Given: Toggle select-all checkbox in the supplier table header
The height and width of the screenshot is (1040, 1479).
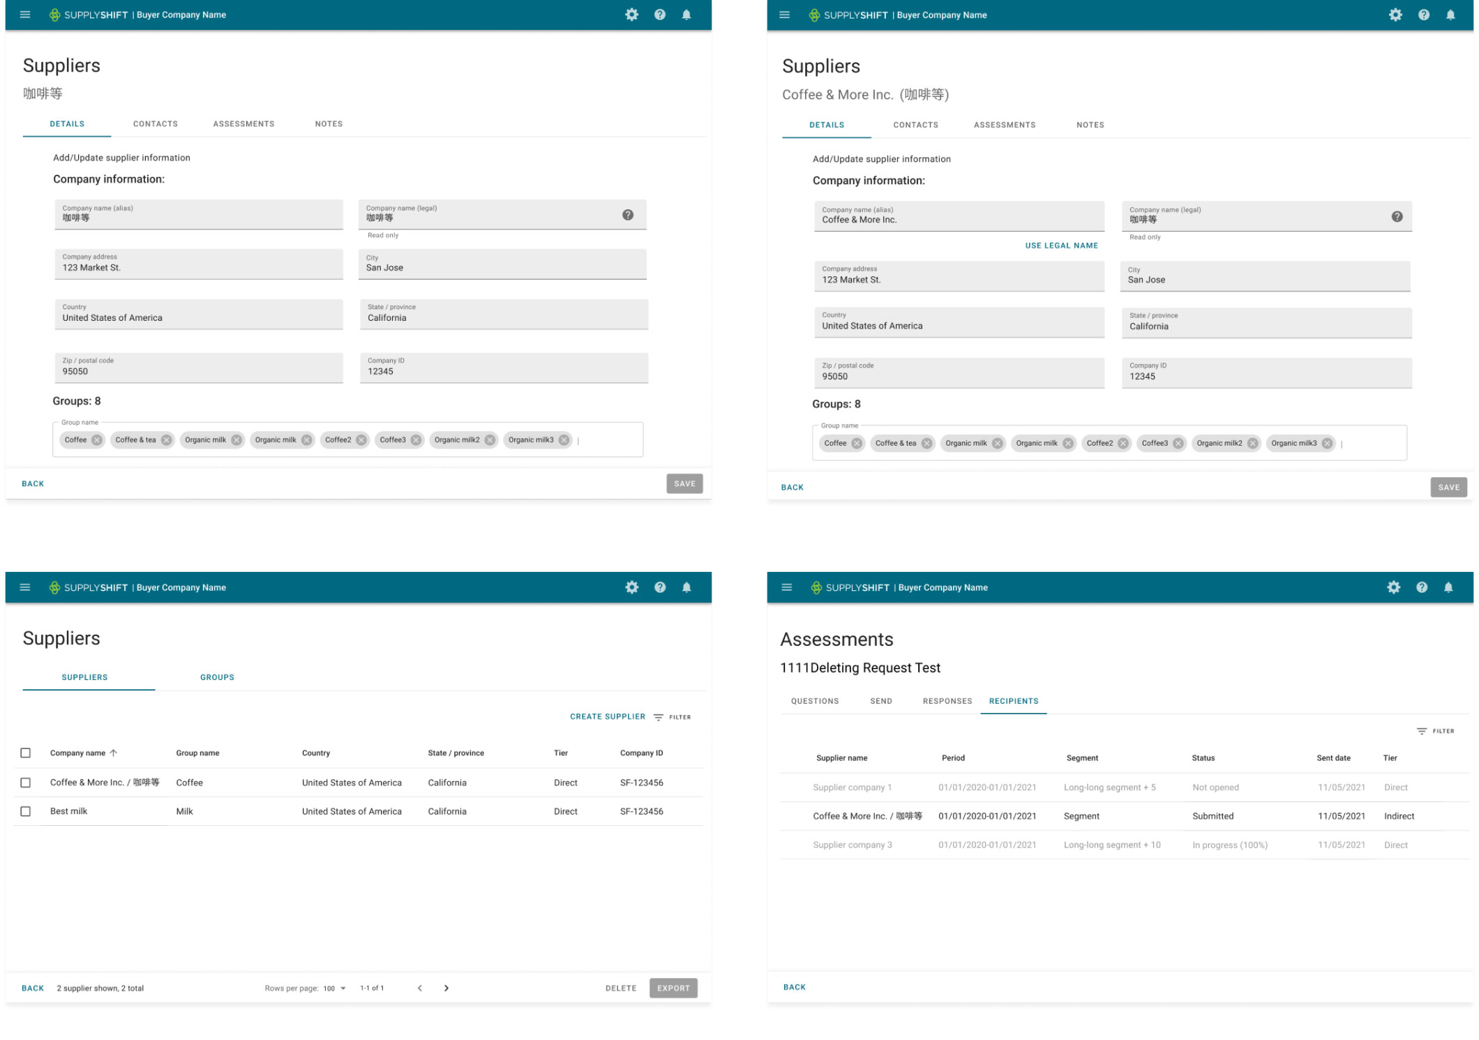Looking at the screenshot, I should tap(26, 753).
